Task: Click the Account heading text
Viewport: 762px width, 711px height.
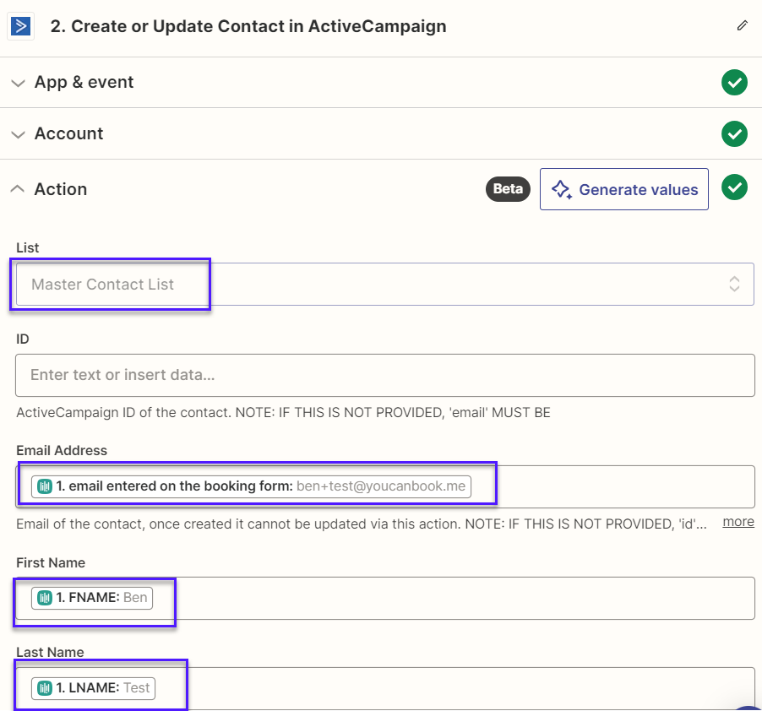Action: pyautogui.click(x=68, y=133)
